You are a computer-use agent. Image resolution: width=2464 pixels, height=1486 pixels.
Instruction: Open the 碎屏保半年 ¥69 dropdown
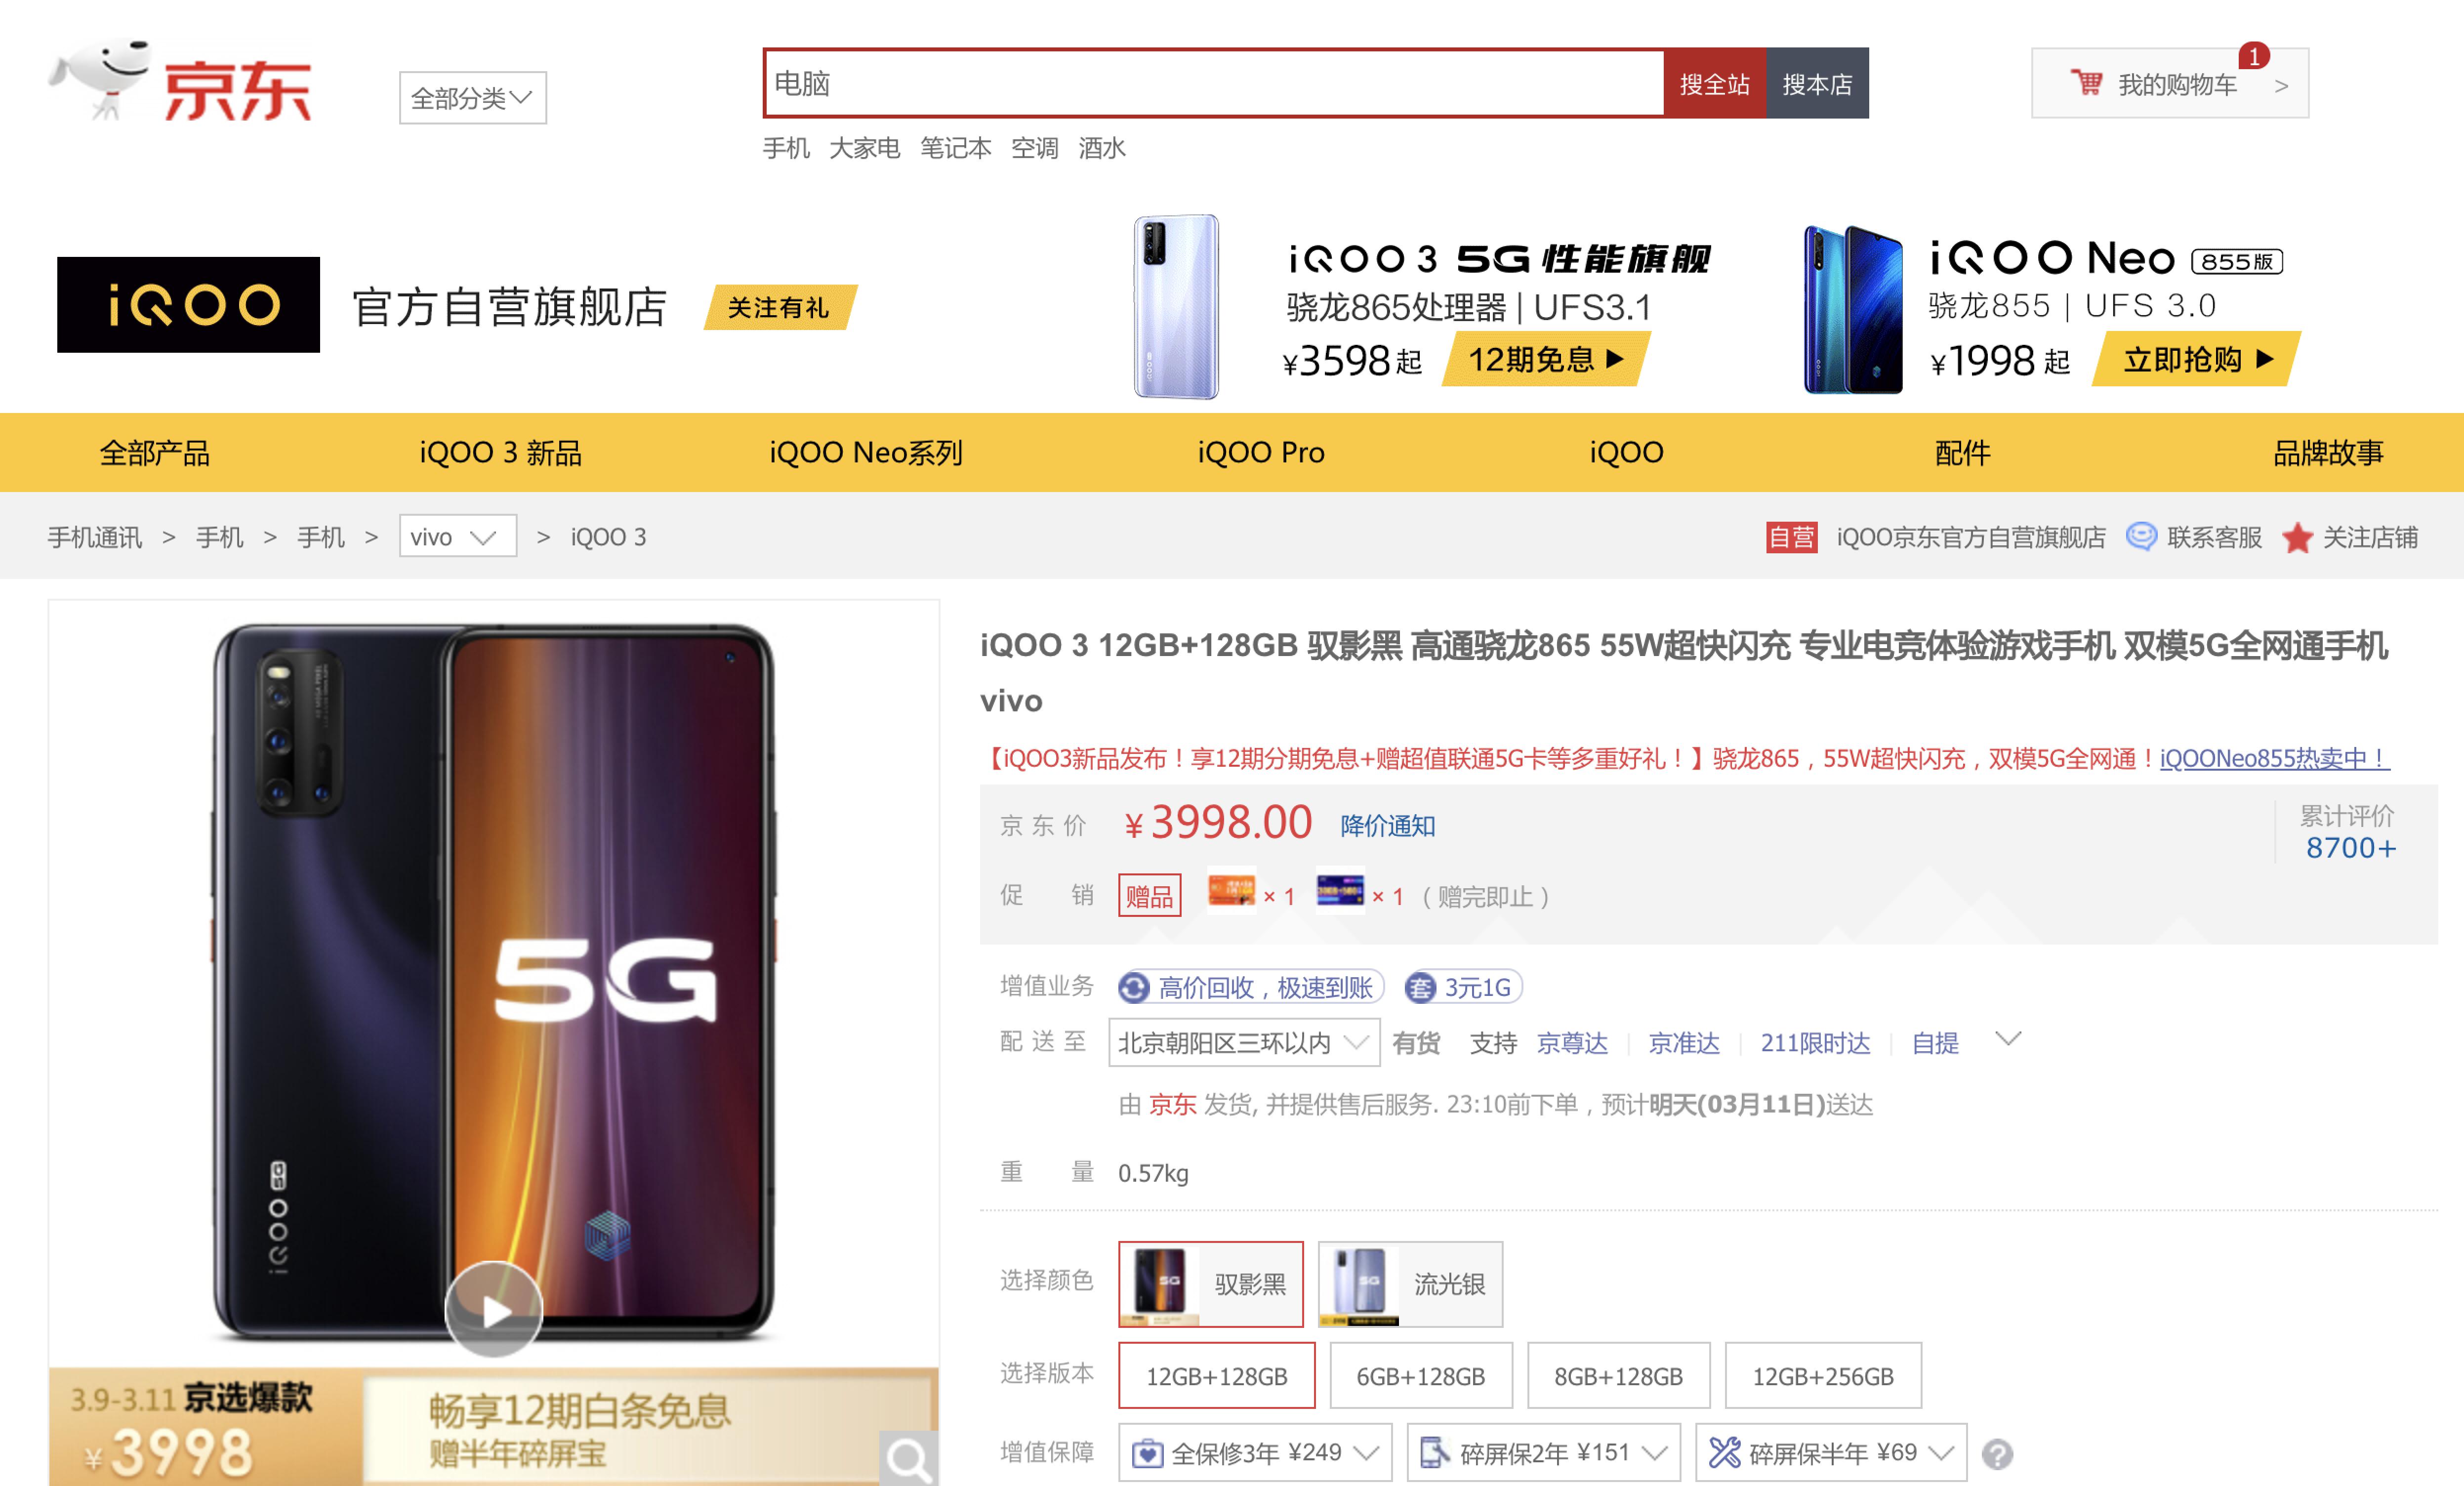tap(1831, 1453)
